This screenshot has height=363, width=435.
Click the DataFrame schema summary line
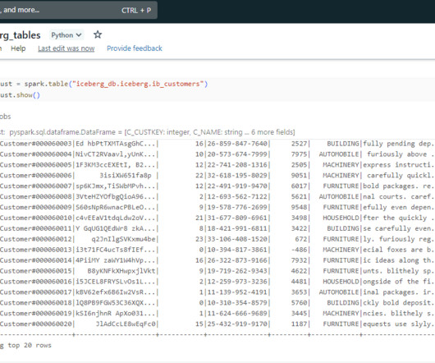pyautogui.click(x=147, y=132)
